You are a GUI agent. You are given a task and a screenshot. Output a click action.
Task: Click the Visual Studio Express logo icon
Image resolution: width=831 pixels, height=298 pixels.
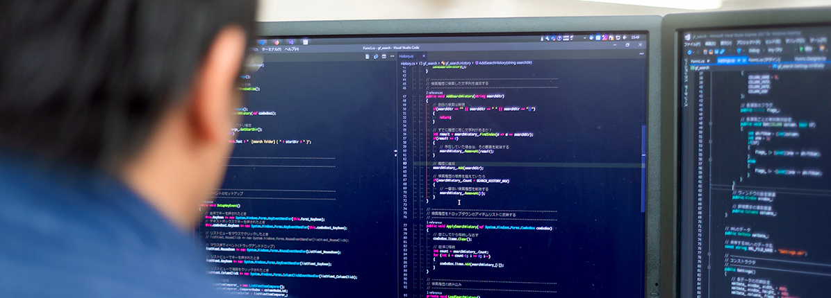(687, 37)
